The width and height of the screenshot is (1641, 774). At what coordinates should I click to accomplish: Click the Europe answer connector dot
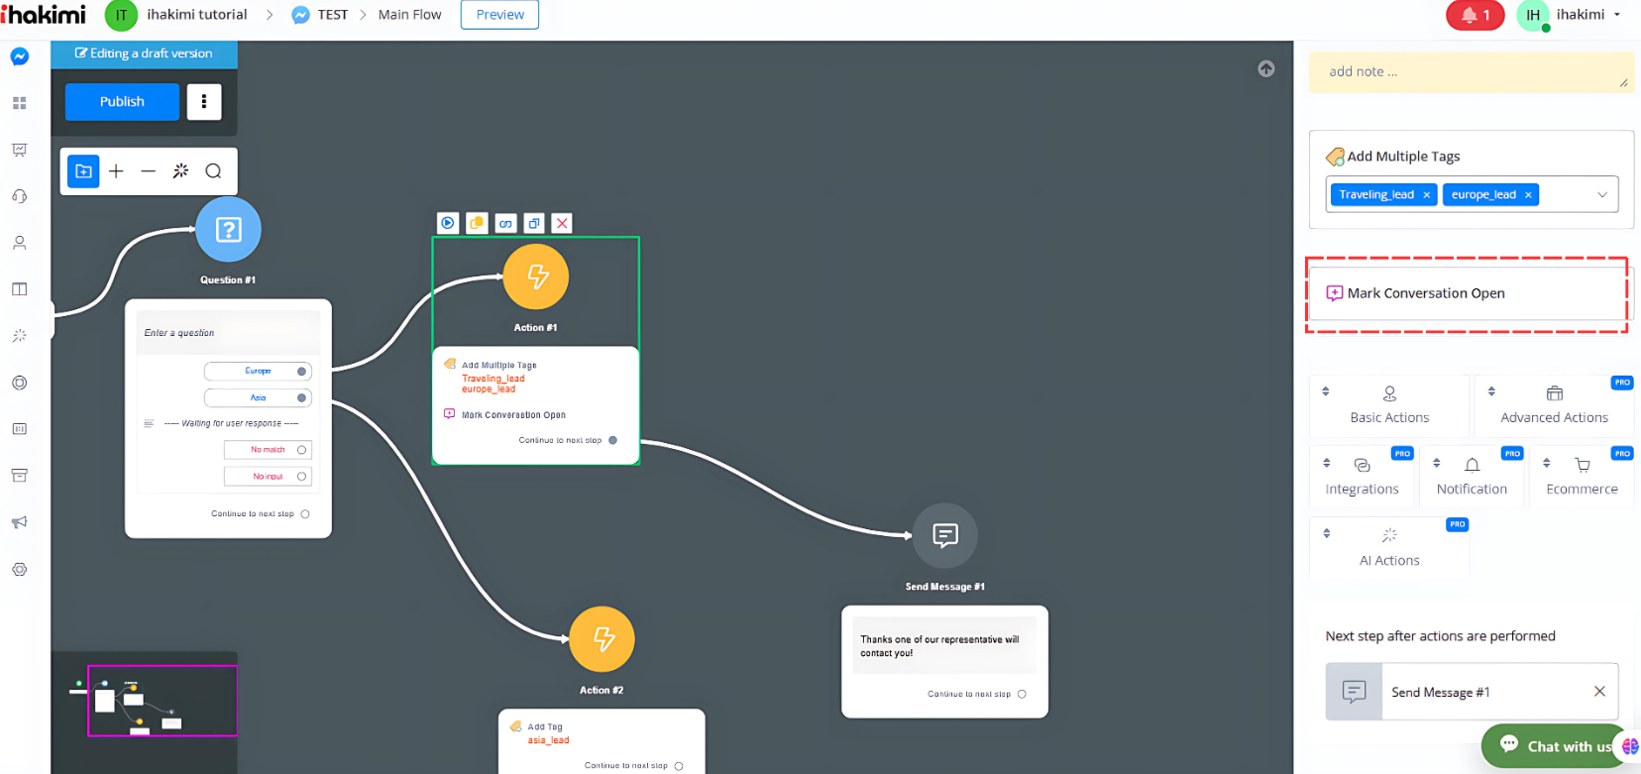pos(302,372)
